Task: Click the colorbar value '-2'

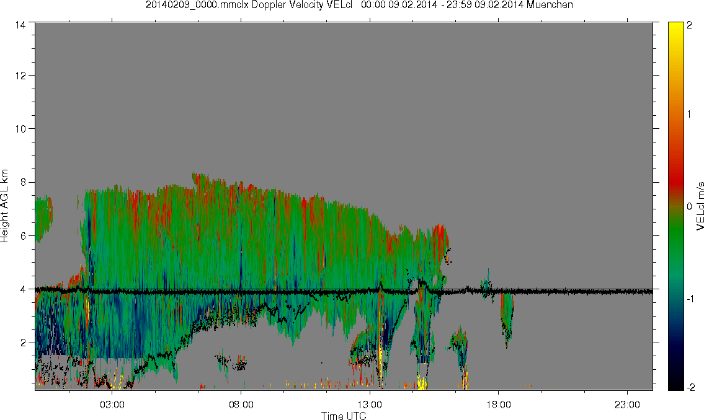Action: coord(690,387)
